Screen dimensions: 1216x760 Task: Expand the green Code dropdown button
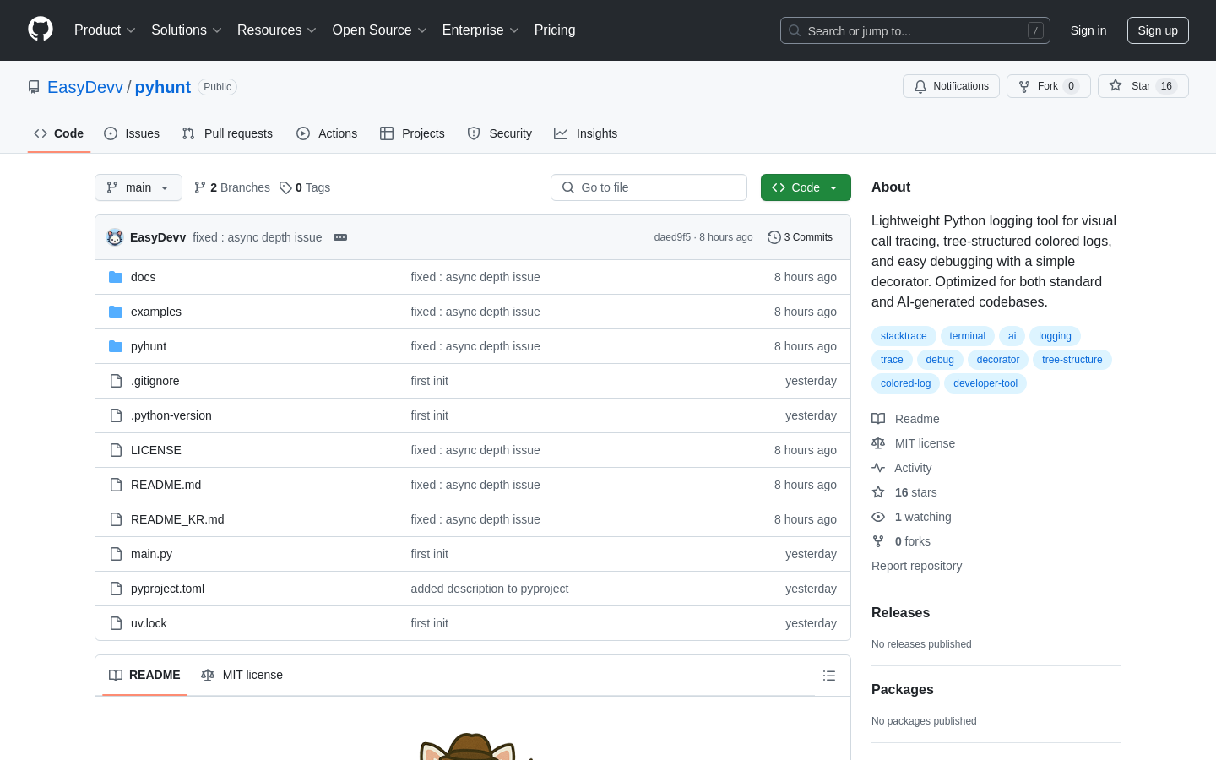(x=806, y=187)
